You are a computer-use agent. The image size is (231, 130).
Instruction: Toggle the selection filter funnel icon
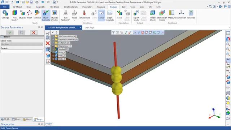pyautogui.click(x=113, y=32)
